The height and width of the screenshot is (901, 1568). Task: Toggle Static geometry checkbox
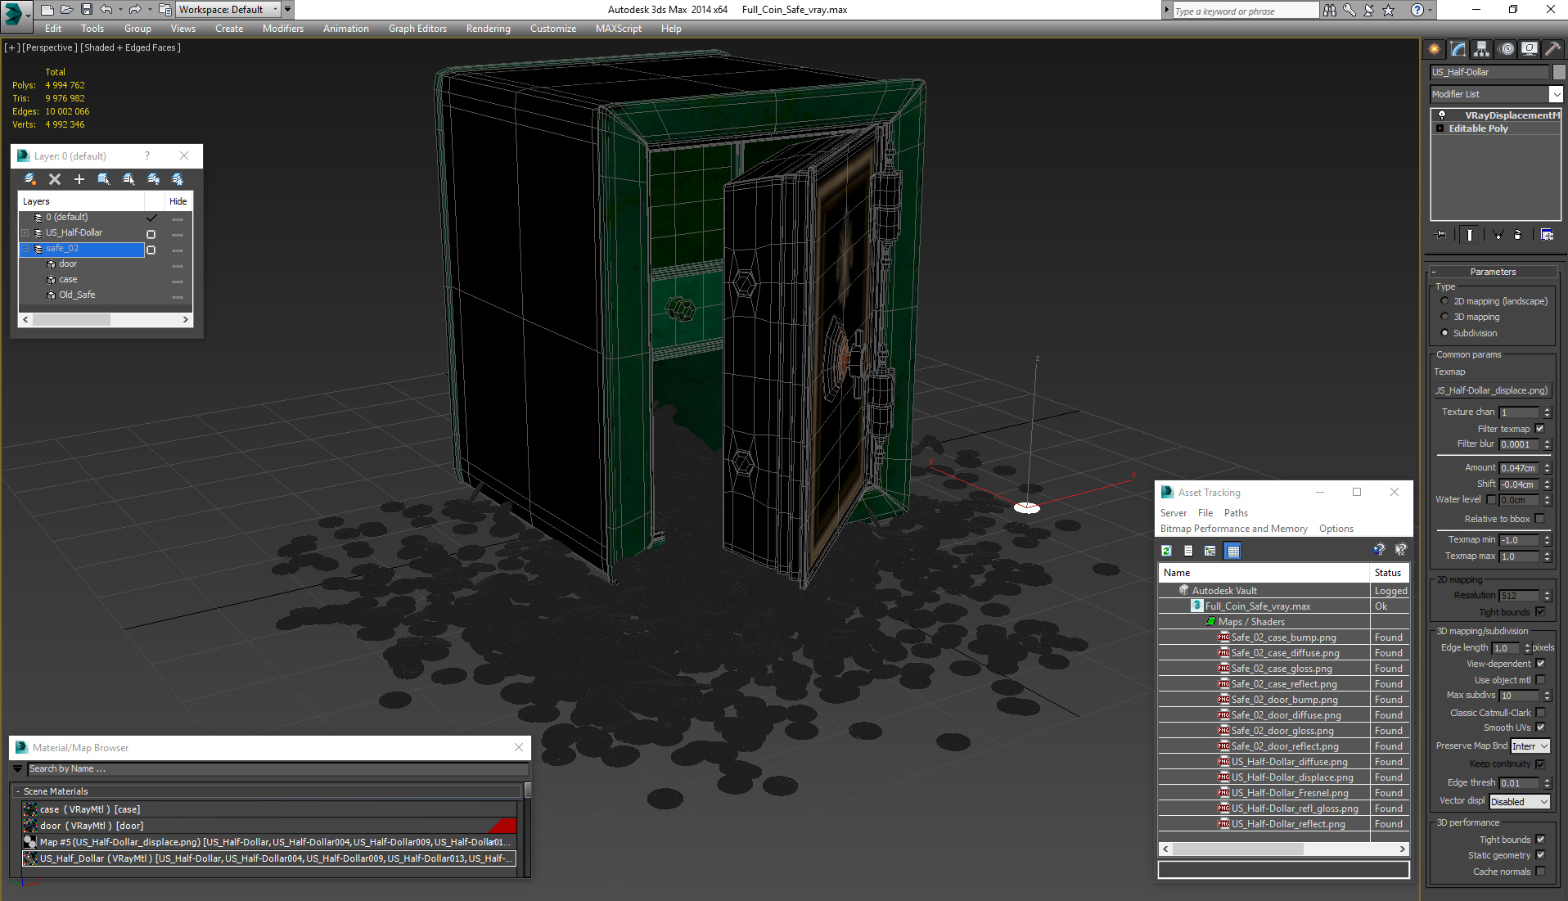click(x=1540, y=855)
